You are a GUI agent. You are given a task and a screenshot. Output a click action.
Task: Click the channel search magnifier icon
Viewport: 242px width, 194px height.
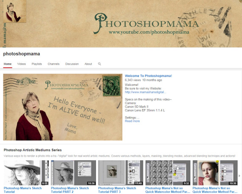point(99,64)
